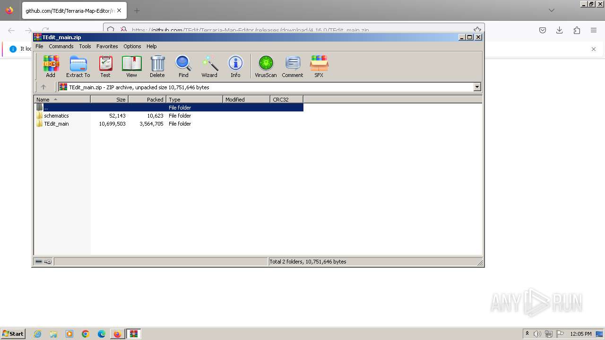Image resolution: width=605 pixels, height=340 pixels.
Task: Click the Extract To toolbar icon
Action: [78, 66]
